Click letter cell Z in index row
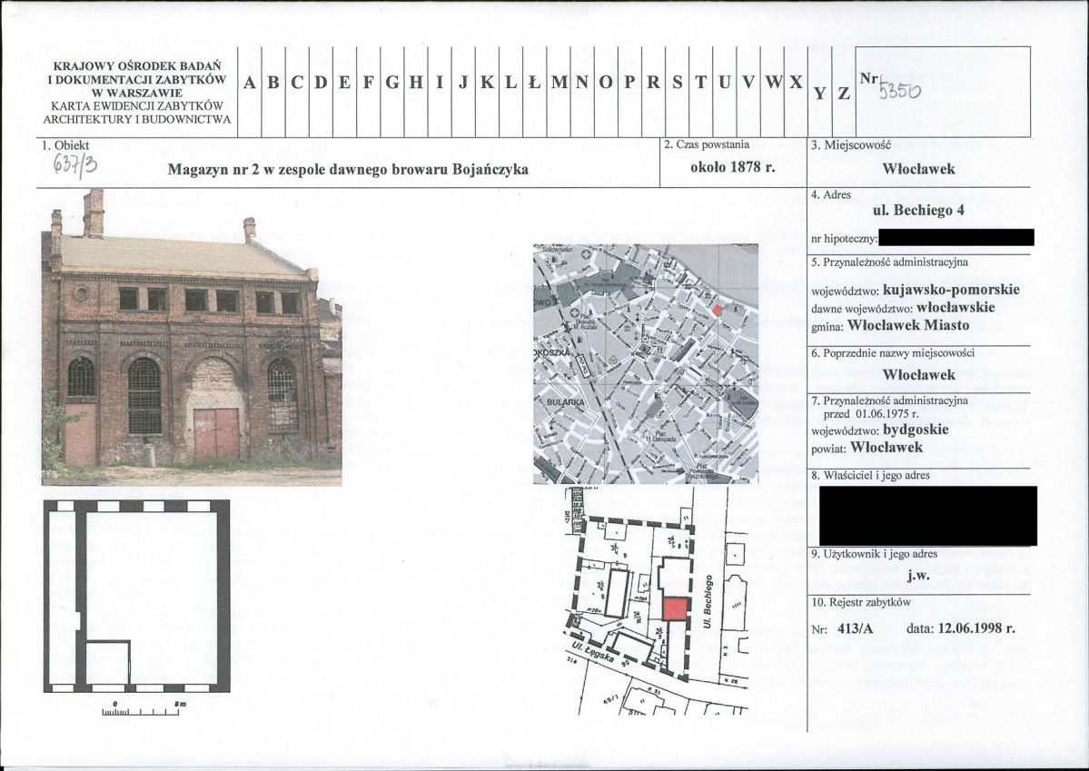The height and width of the screenshot is (771, 1089). click(x=844, y=93)
